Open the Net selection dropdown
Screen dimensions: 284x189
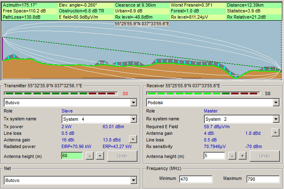click(x=133, y=180)
